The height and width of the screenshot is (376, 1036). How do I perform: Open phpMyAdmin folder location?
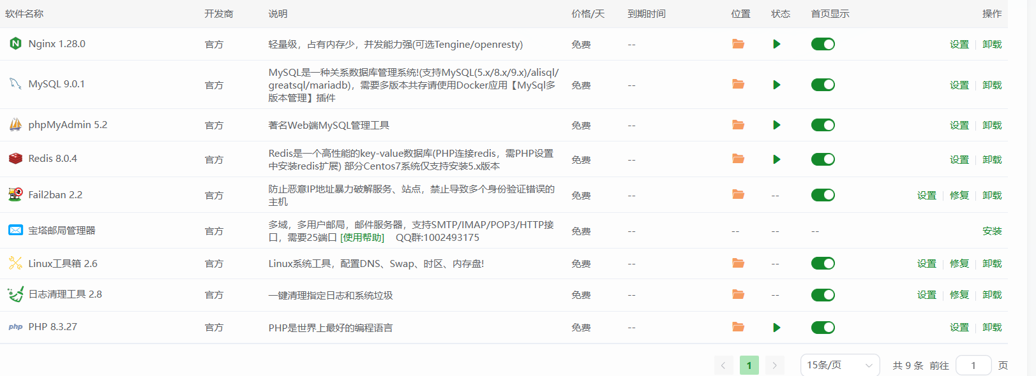pos(739,125)
